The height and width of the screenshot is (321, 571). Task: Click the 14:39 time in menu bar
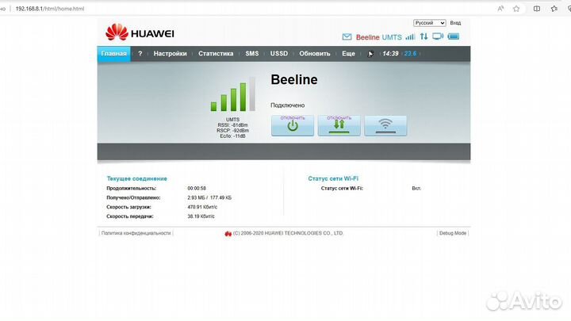click(390, 54)
